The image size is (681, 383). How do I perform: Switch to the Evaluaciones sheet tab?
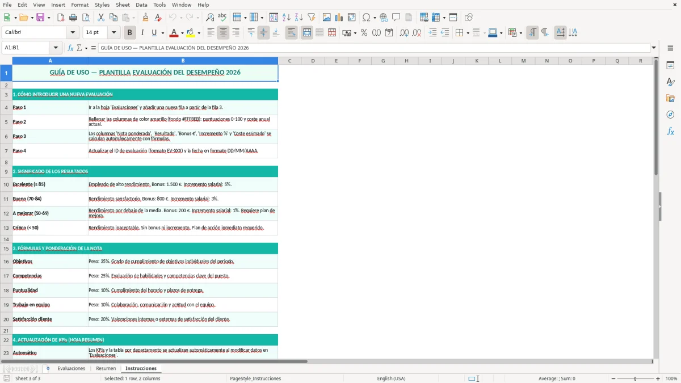click(71, 369)
